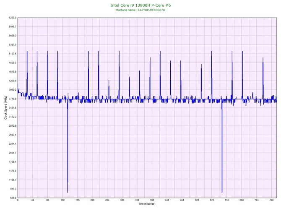The height and width of the screenshot is (211, 281).
Task: Click the 748 seconds x-axis label
Action: 271,200
